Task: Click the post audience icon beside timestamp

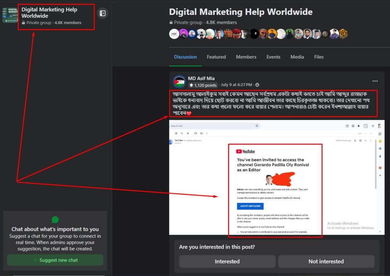Action: 257,85
